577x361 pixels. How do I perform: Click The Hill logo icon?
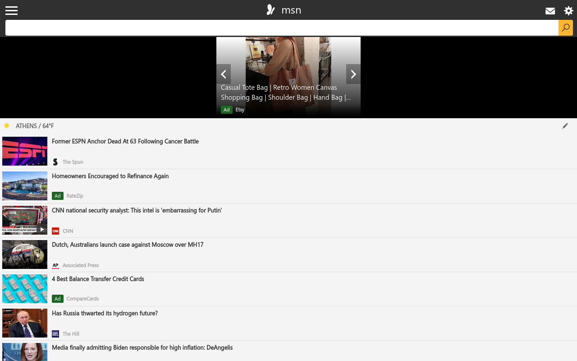tap(55, 334)
